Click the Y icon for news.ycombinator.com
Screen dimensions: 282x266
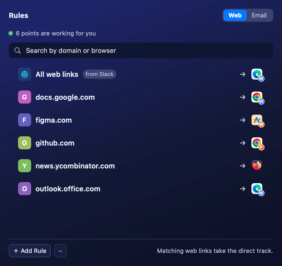25,166
